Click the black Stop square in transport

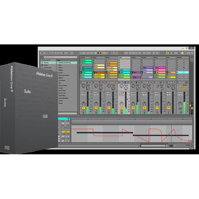pos(98,53)
